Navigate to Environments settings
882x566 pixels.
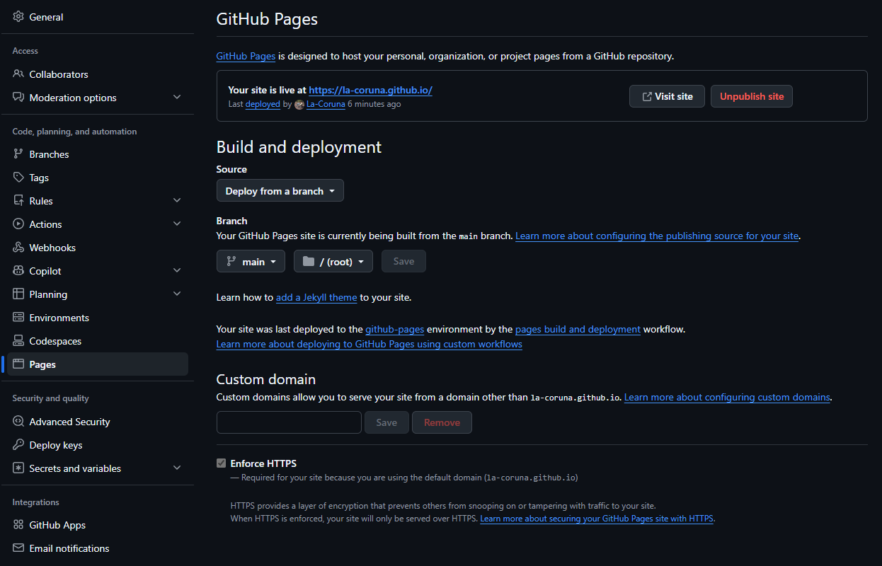[97, 318]
